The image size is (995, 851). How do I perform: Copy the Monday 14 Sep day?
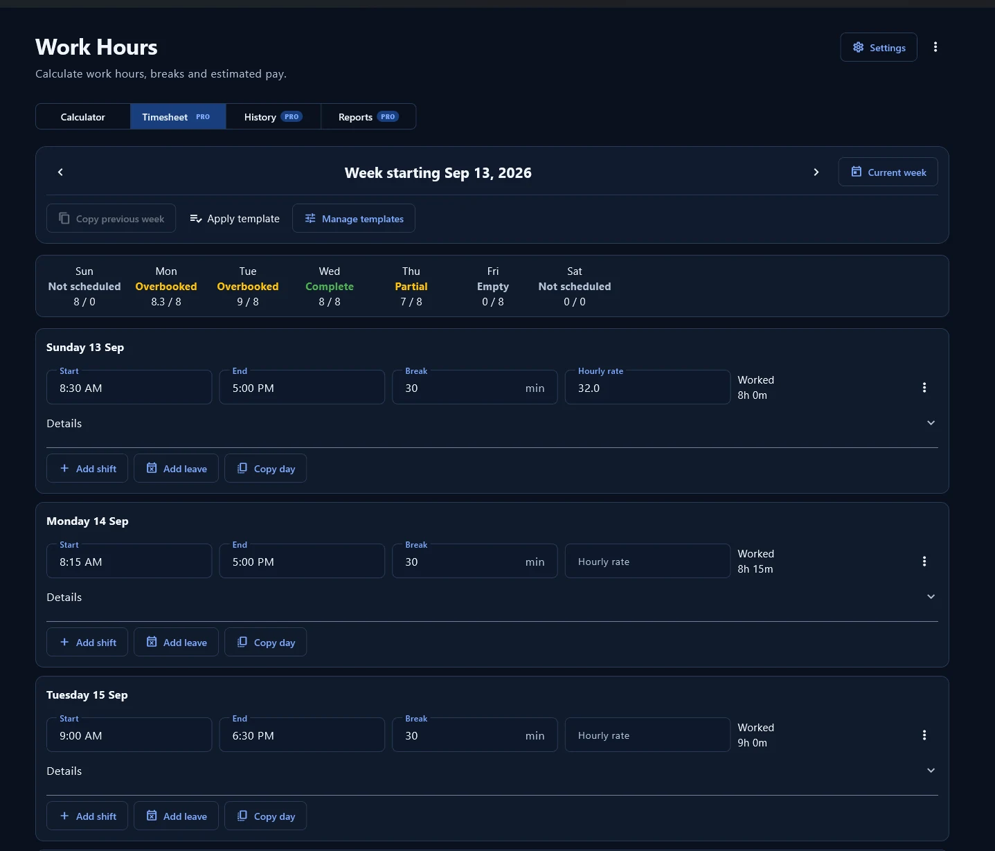click(x=265, y=642)
